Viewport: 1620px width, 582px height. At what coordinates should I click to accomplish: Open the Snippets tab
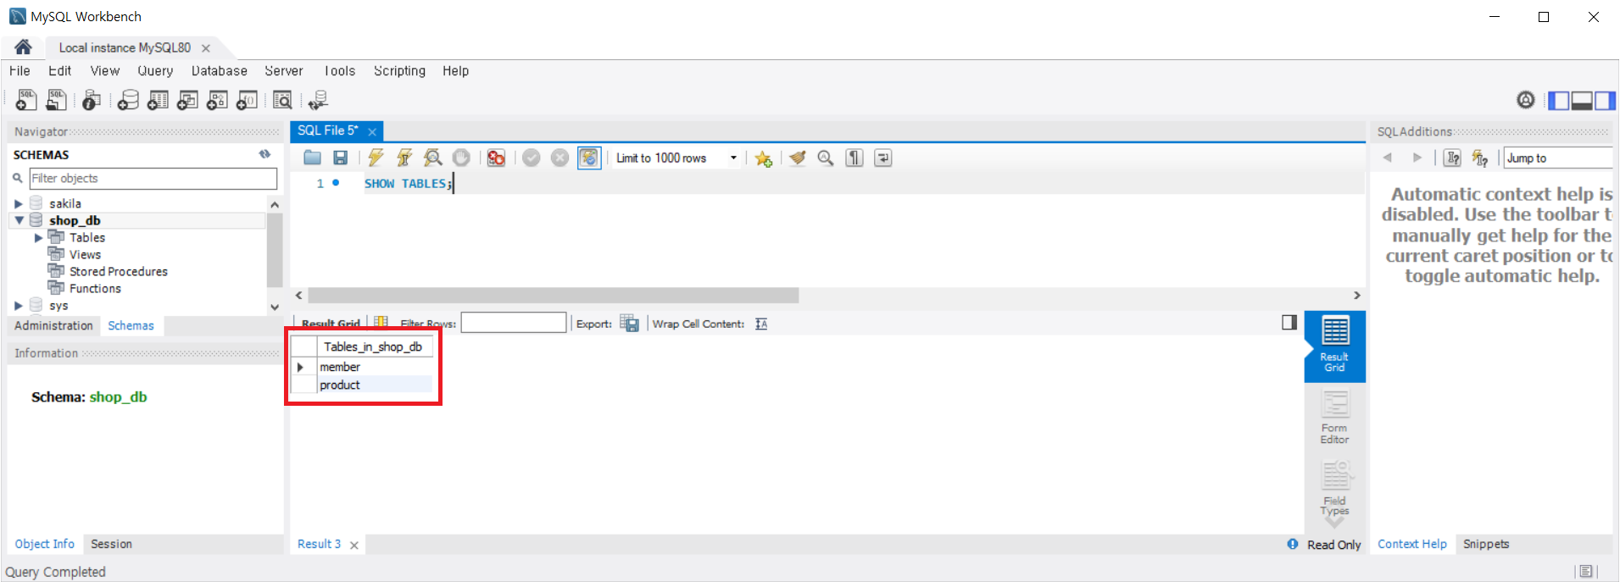1485,544
